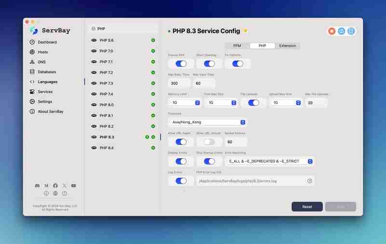Click the Databases cylinder icon in sidebar
This screenshot has height=244, width=386.
(x=32, y=71)
